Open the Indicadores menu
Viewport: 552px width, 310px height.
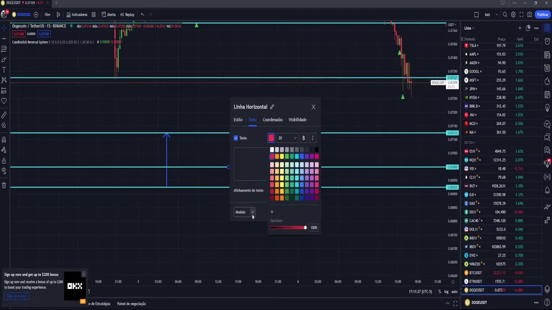point(77,15)
